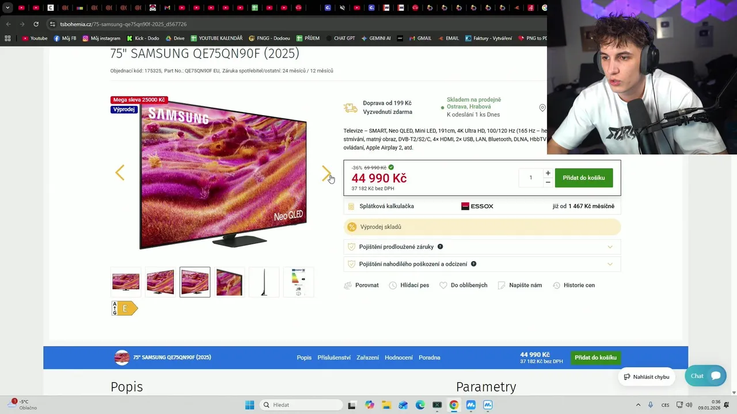Click the delivery truck icon
The image size is (737, 414).
tap(350, 108)
